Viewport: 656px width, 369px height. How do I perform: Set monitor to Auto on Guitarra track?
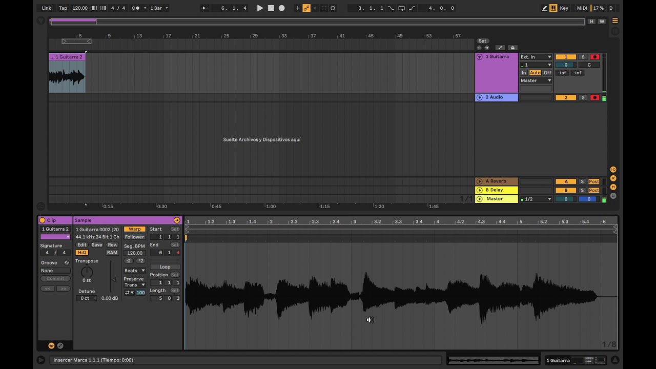(x=535, y=73)
